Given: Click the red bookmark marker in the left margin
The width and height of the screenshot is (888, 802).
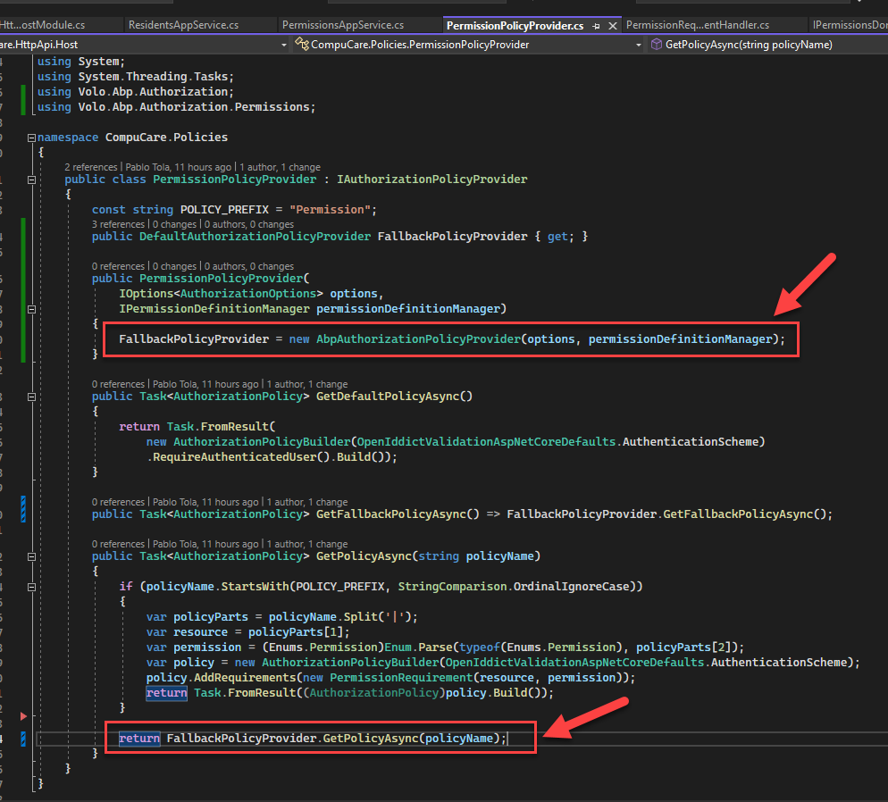Looking at the screenshot, I should pyautogui.click(x=23, y=716).
